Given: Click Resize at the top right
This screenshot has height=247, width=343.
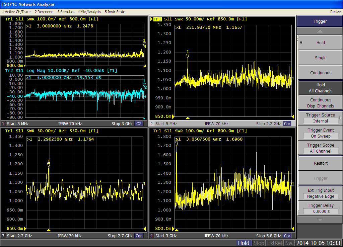Looking at the screenshot, I should click(x=335, y=12).
